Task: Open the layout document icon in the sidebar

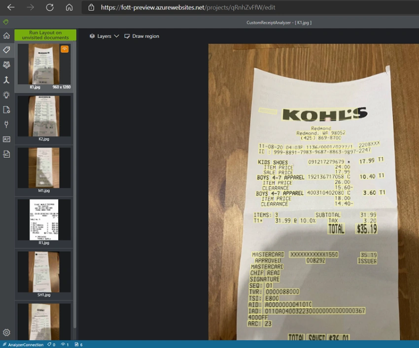Action: pos(6,154)
